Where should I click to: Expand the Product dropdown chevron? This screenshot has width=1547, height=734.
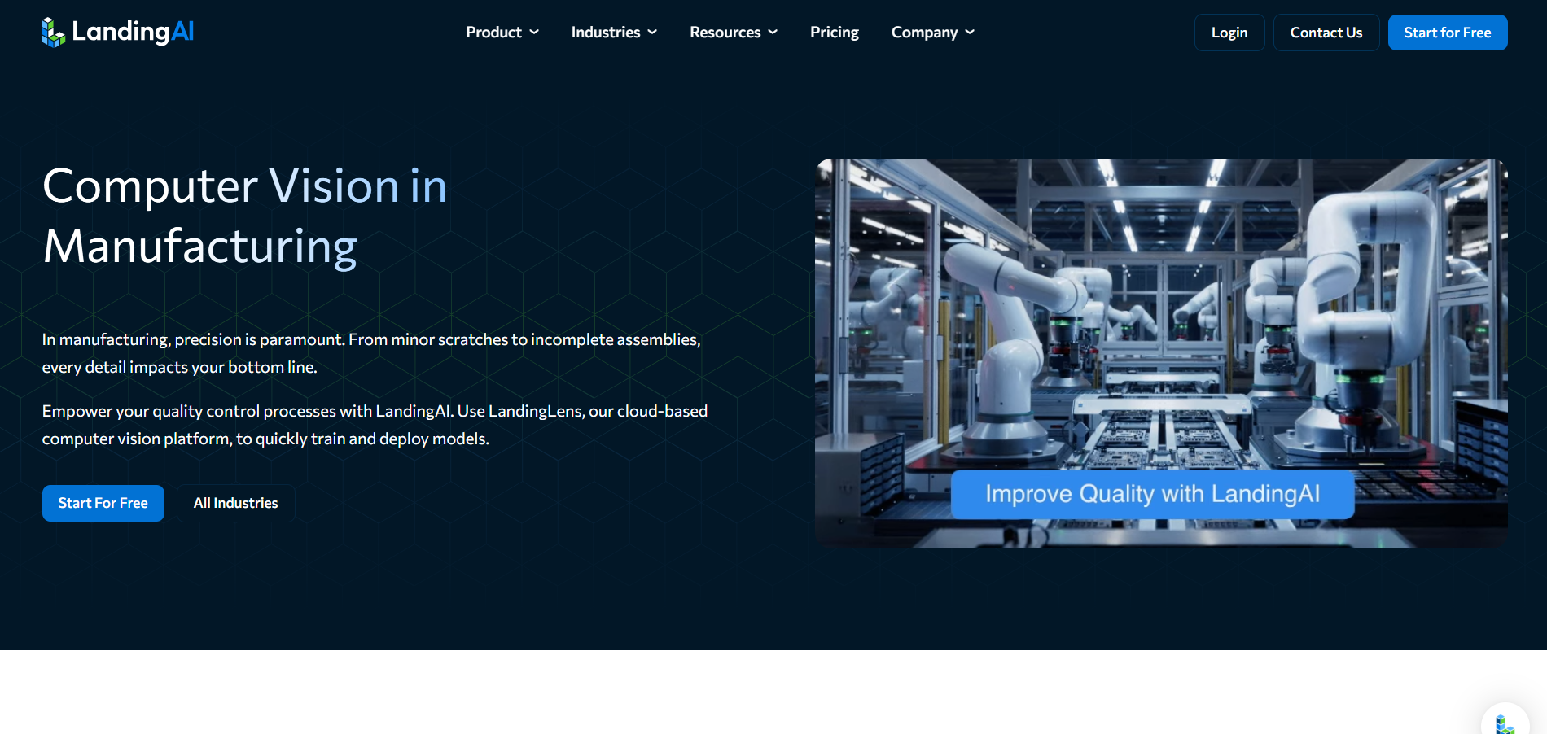click(x=534, y=33)
